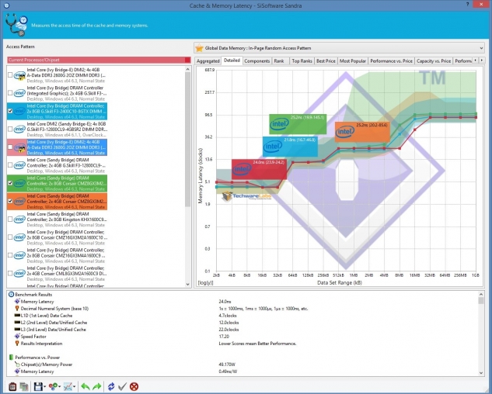Switch to the Components tab
492x394 pixels.
[256, 61]
